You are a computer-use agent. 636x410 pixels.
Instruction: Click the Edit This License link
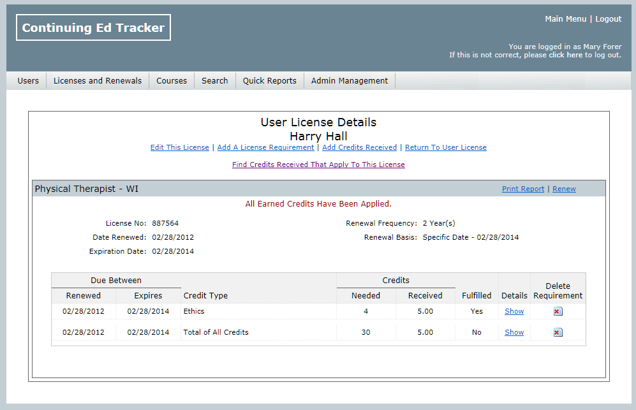tap(179, 148)
